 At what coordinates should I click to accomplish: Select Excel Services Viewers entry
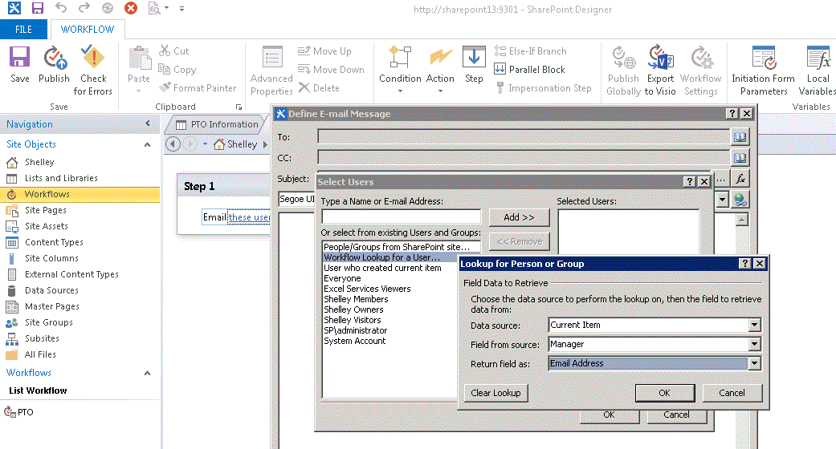tap(367, 289)
